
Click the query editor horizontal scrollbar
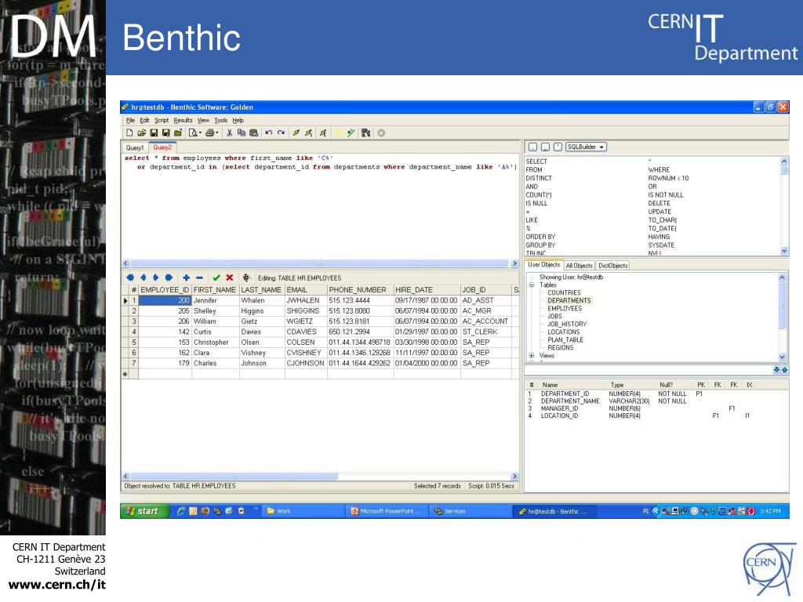(320, 263)
